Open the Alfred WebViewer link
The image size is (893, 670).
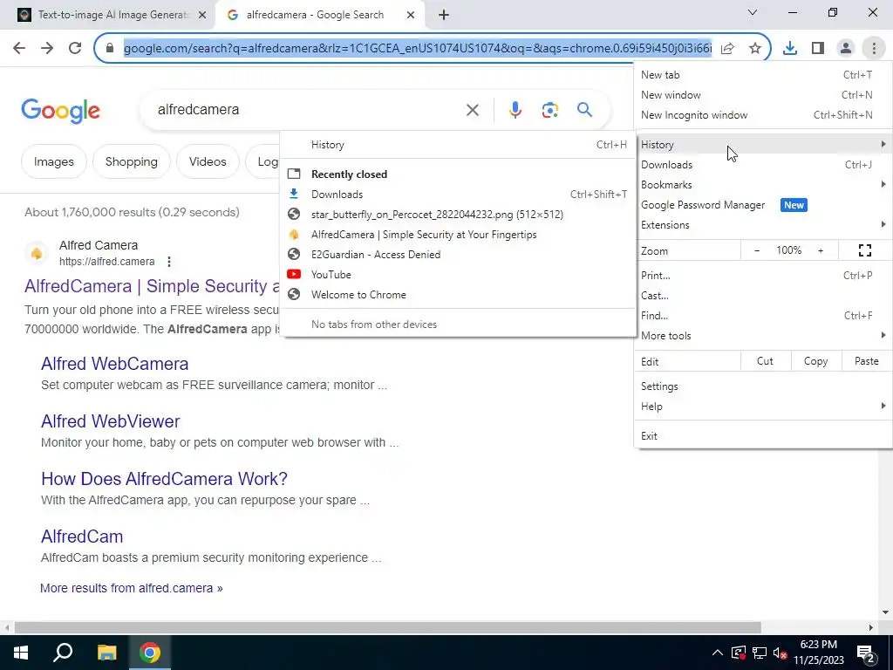[x=111, y=421]
